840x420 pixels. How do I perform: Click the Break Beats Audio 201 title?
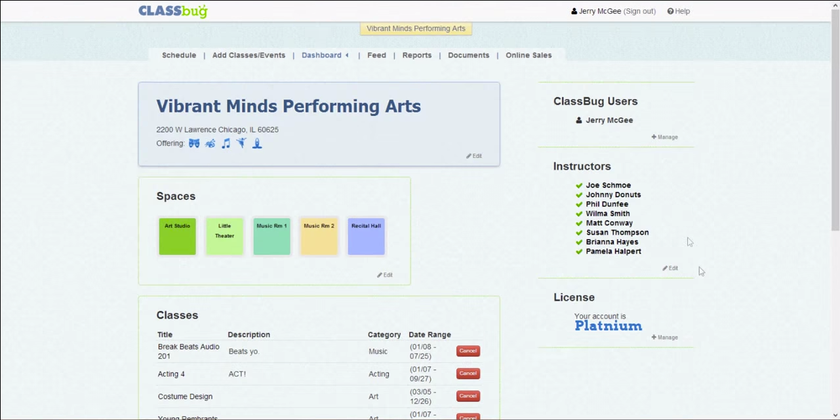[189, 351]
